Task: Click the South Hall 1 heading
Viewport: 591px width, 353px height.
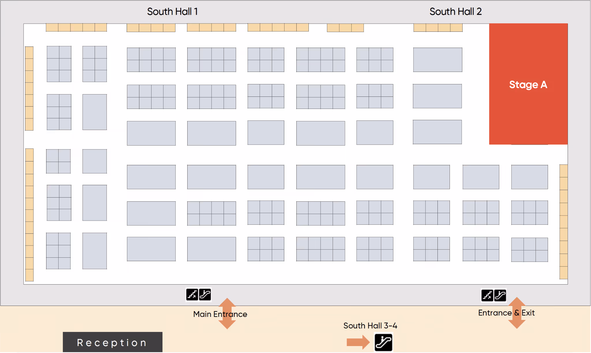Action: [172, 12]
